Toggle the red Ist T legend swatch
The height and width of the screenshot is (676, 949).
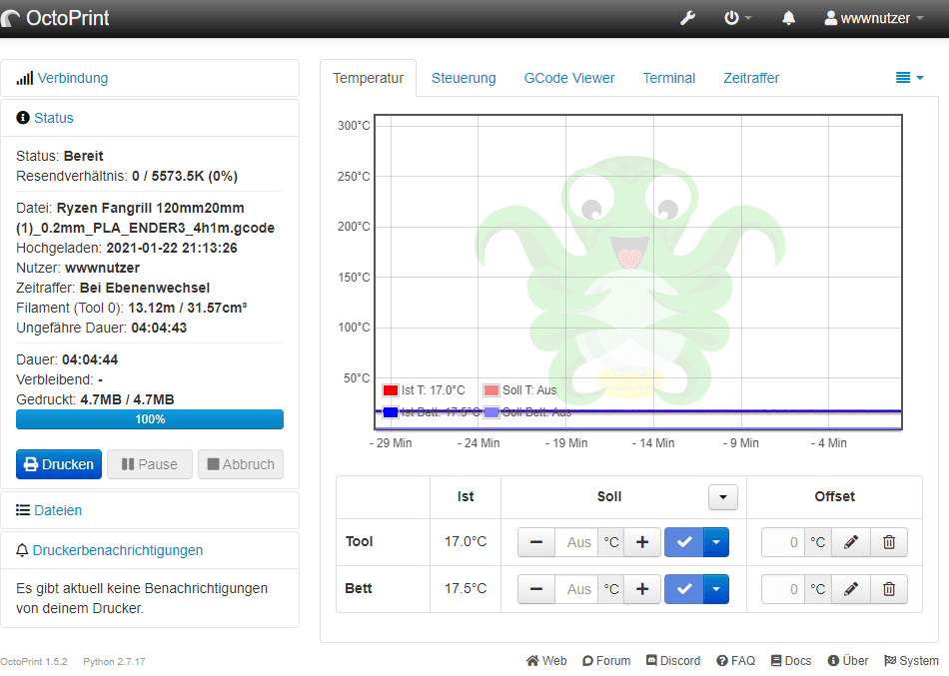tap(391, 390)
